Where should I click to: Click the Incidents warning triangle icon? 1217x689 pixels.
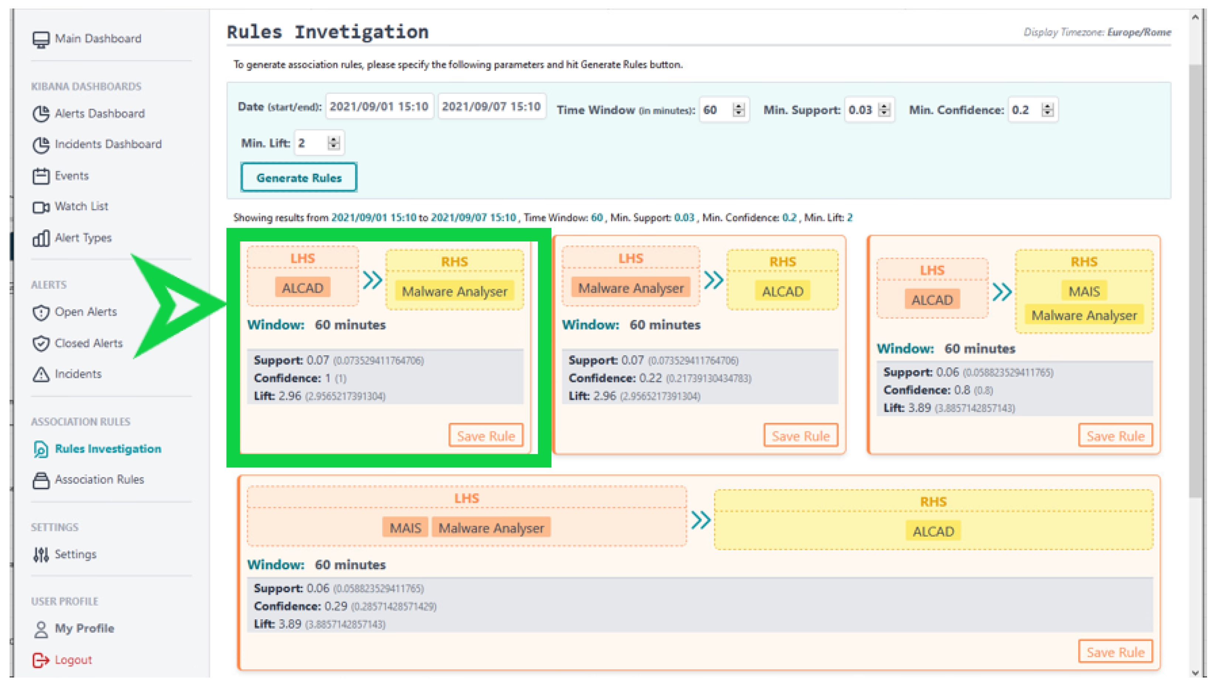click(41, 374)
